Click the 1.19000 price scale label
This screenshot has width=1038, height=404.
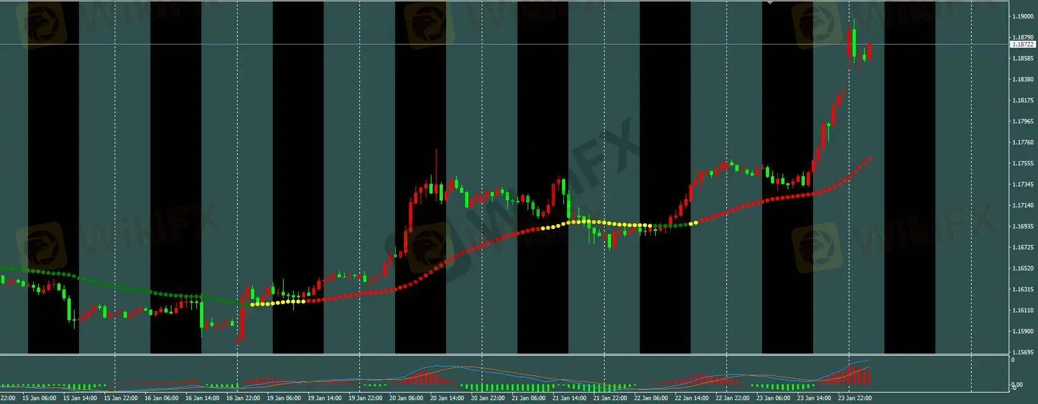(1021, 17)
